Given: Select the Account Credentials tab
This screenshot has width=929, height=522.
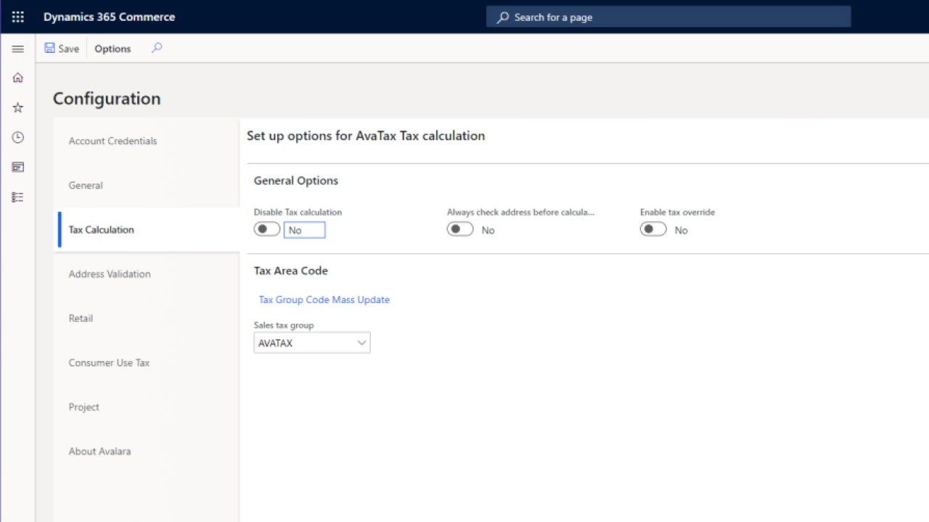Looking at the screenshot, I should point(147,141).
